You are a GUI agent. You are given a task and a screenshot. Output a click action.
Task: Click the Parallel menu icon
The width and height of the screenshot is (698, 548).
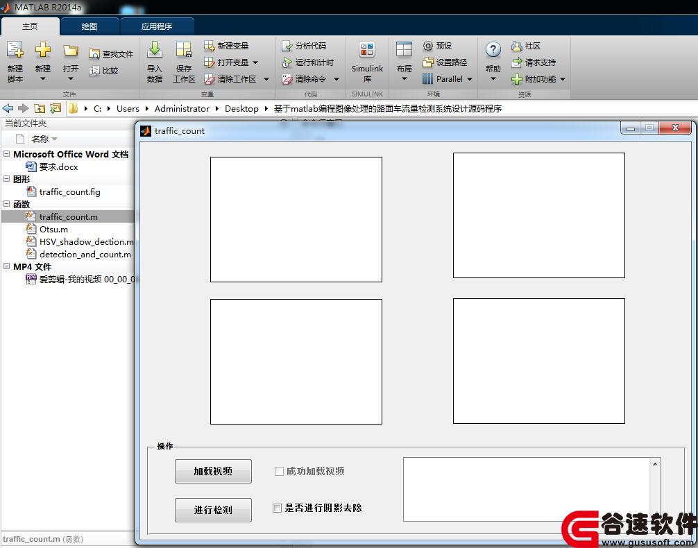coord(427,79)
